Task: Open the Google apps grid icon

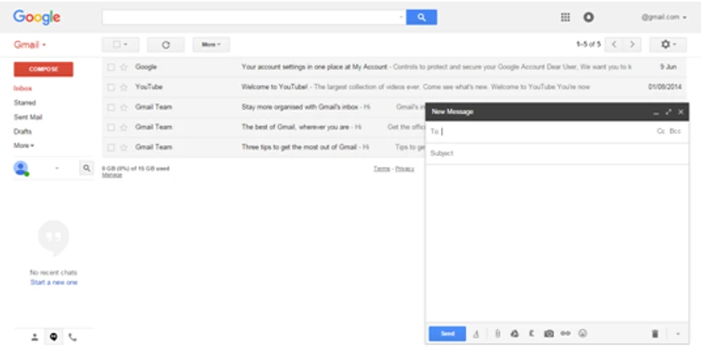Action: click(565, 18)
